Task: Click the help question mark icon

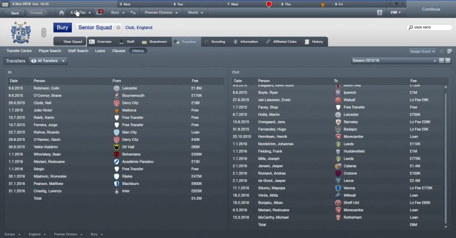Action: [x=380, y=13]
